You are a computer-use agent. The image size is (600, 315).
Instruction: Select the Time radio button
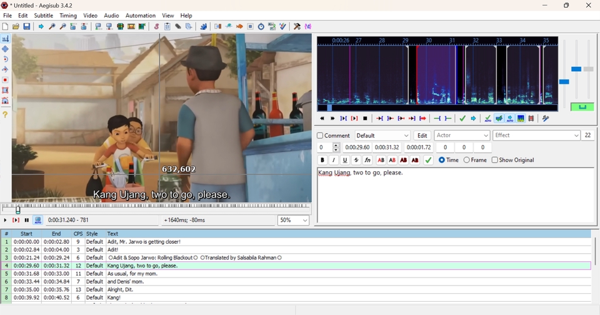coord(442,160)
